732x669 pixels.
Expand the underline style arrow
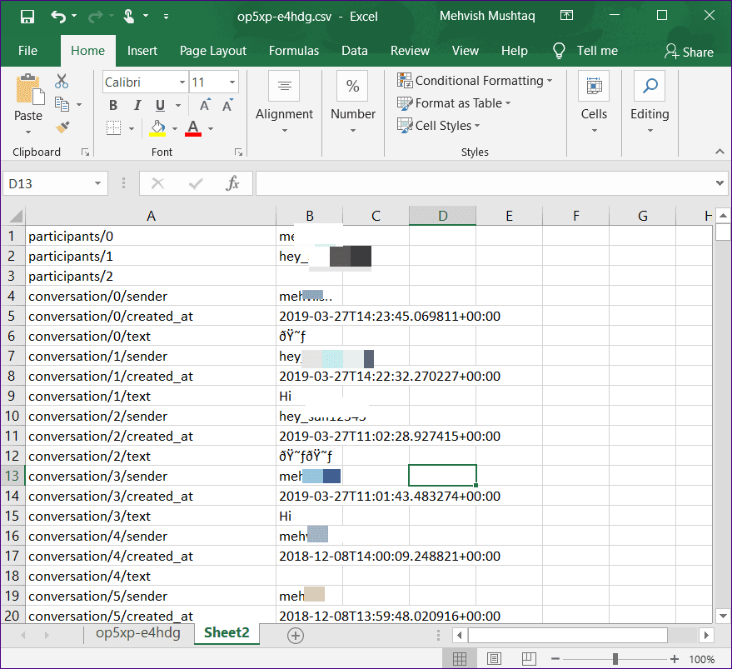coord(178,106)
